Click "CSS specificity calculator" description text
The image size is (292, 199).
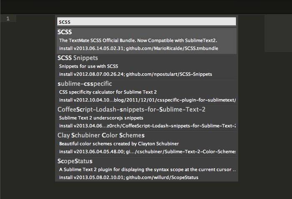click(x=108, y=92)
